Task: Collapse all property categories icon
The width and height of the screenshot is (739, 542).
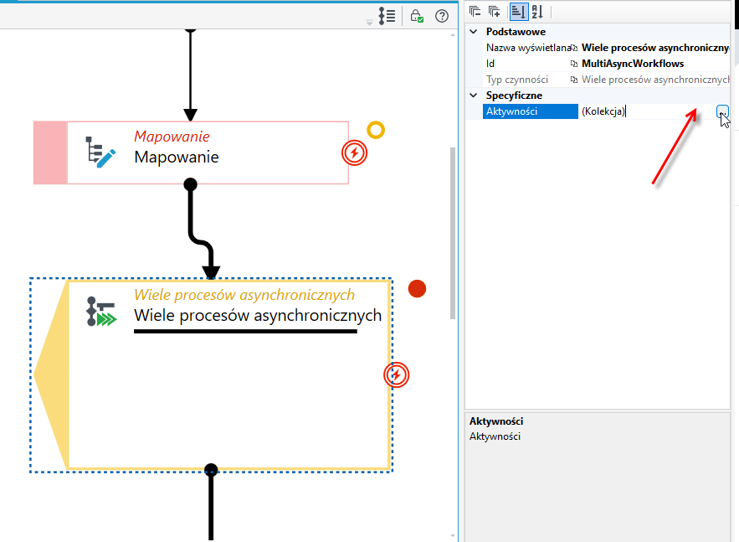Action: 475,12
